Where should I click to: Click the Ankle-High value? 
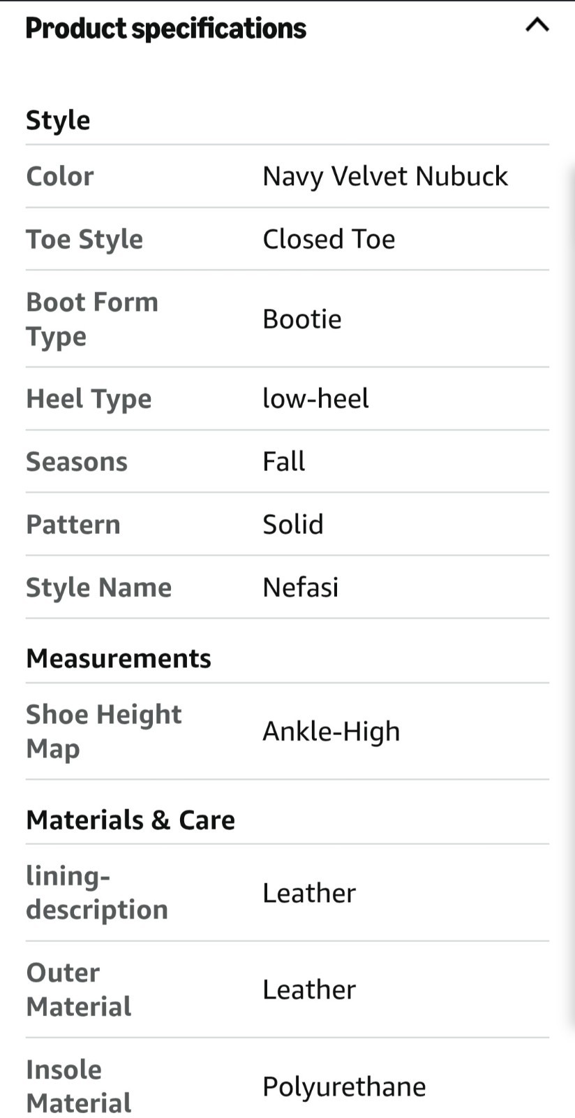point(331,732)
